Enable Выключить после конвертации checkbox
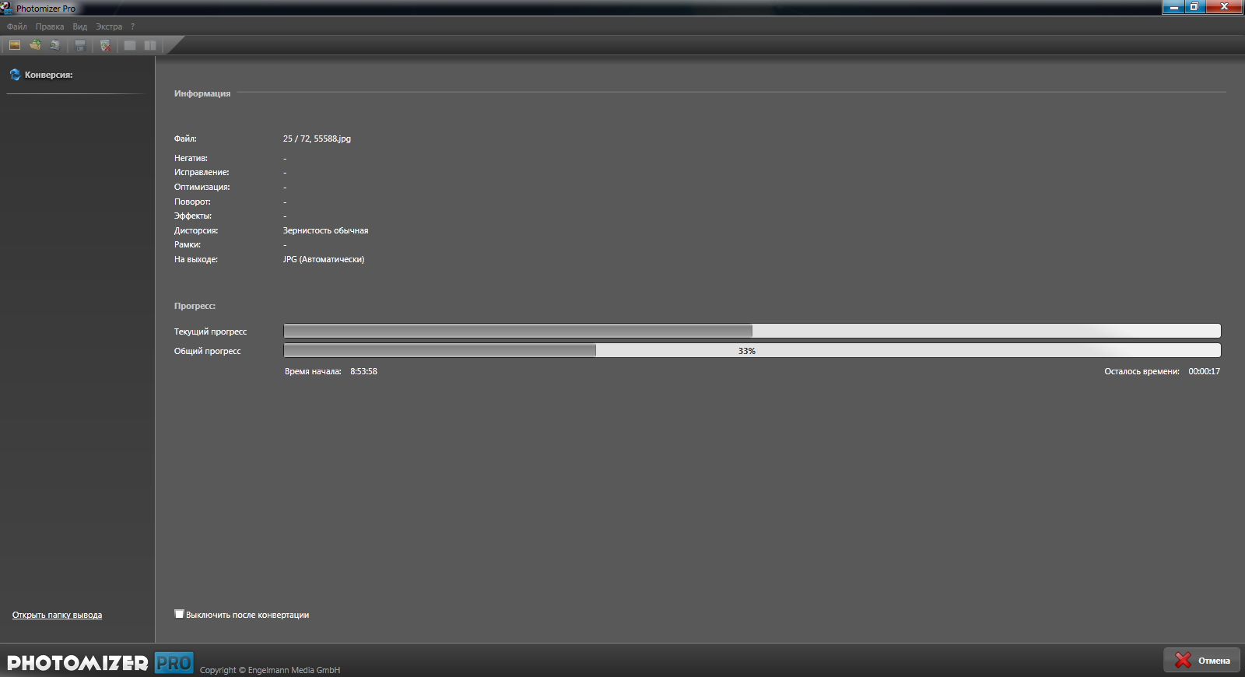The image size is (1245, 677). (x=179, y=614)
